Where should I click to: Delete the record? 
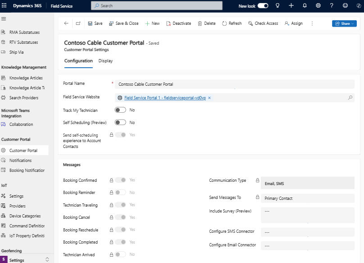click(207, 23)
